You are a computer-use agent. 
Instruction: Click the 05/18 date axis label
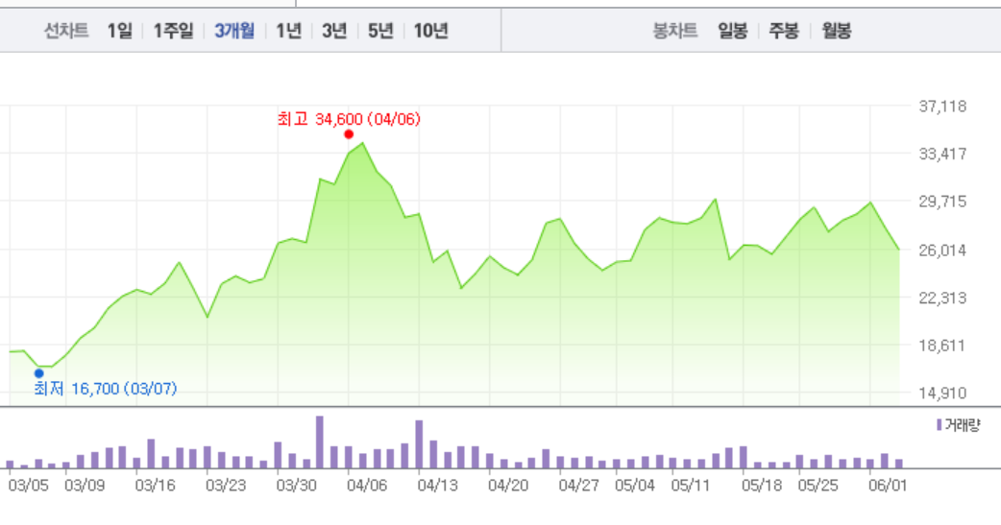(x=762, y=486)
